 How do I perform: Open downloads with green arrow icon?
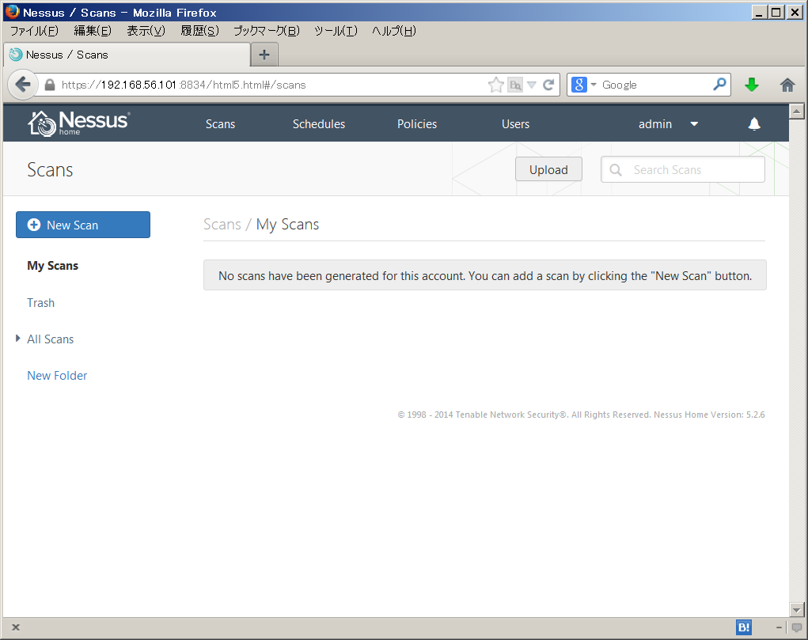pos(751,85)
